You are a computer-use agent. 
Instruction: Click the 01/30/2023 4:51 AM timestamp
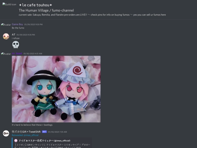coord(33,54)
